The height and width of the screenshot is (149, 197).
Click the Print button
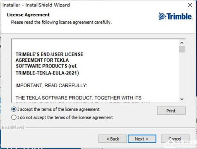[171, 111]
